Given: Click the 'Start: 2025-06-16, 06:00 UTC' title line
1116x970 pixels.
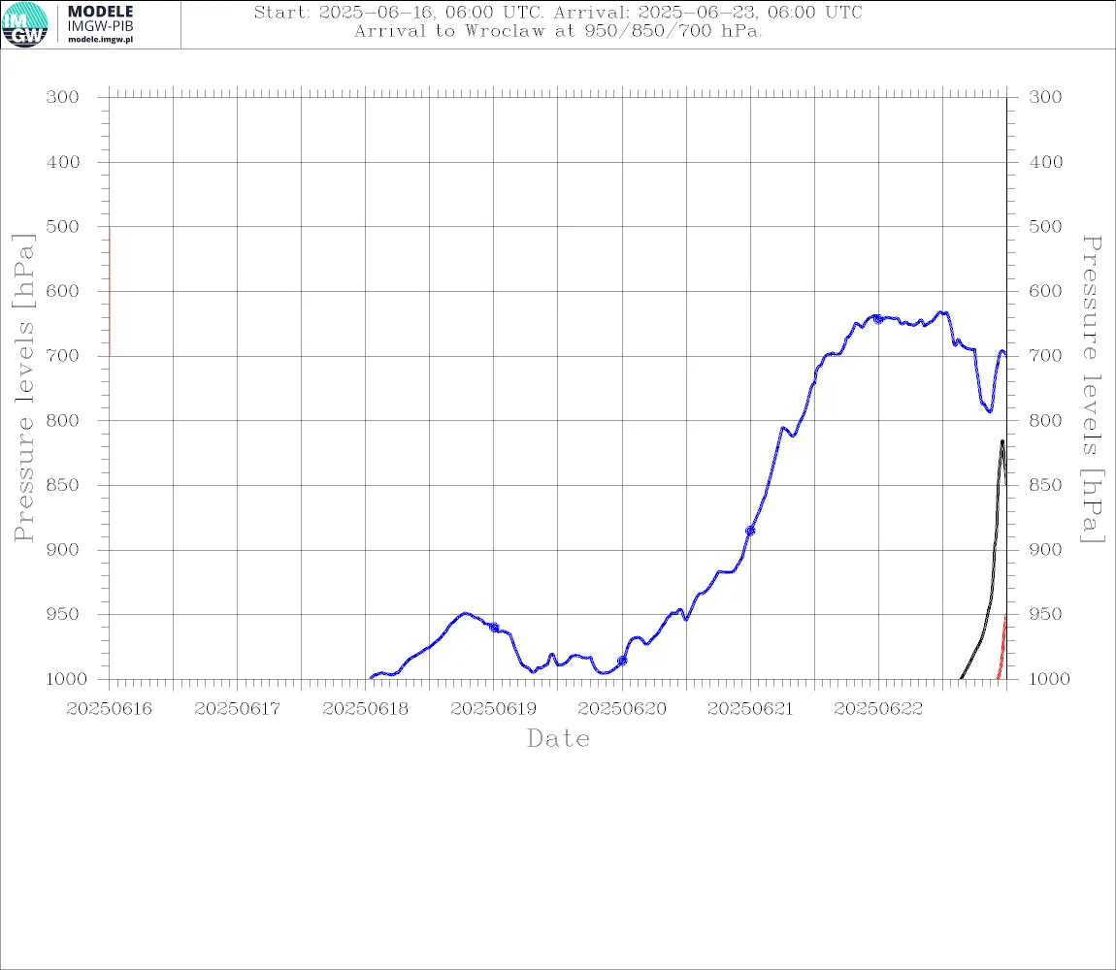Looking at the screenshot, I should point(558,12).
